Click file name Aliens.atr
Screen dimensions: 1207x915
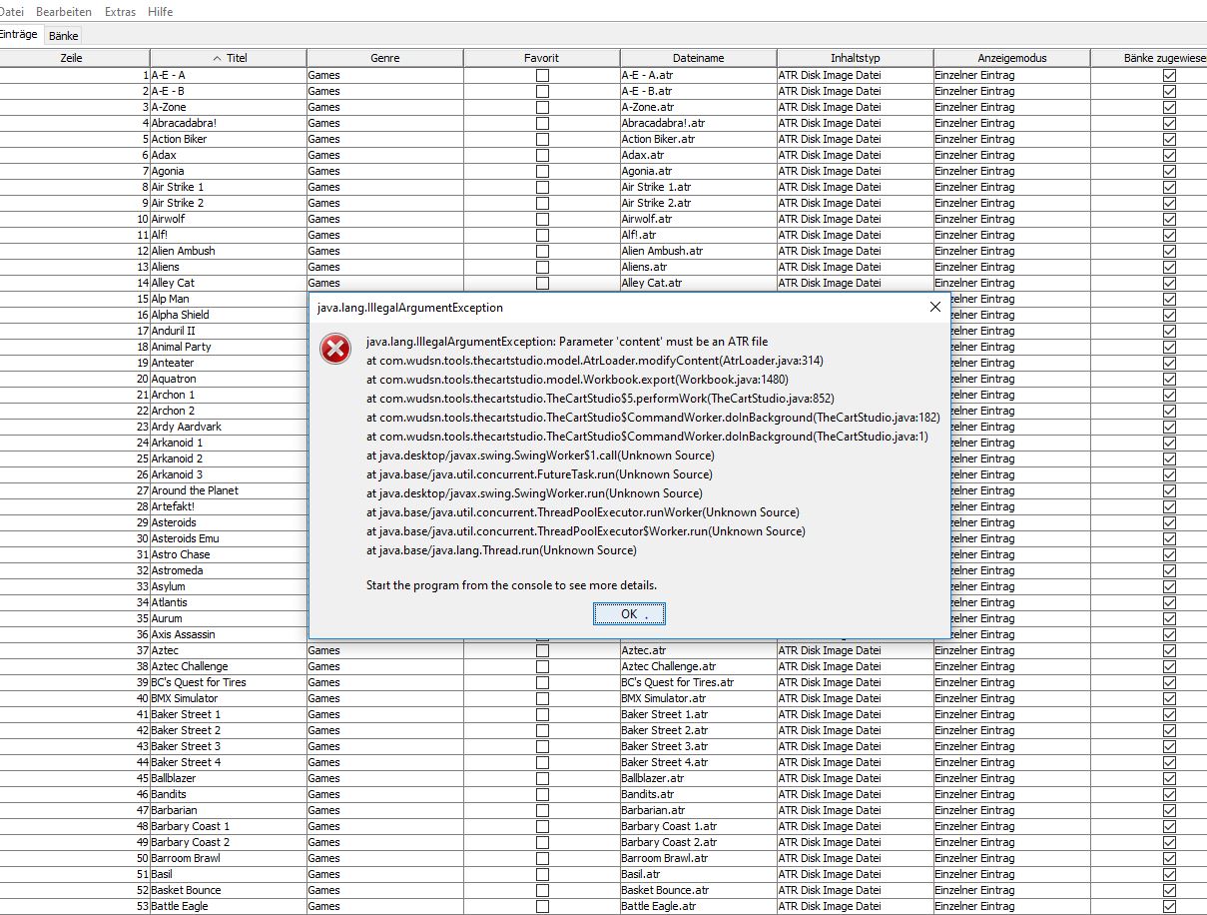pos(698,267)
